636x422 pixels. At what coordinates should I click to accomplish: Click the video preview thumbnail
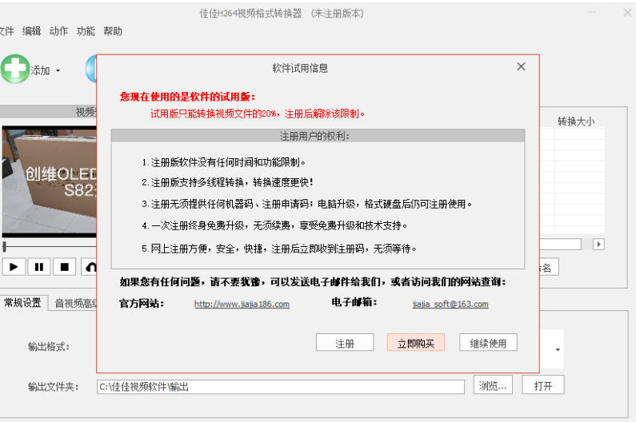pyautogui.click(x=49, y=181)
